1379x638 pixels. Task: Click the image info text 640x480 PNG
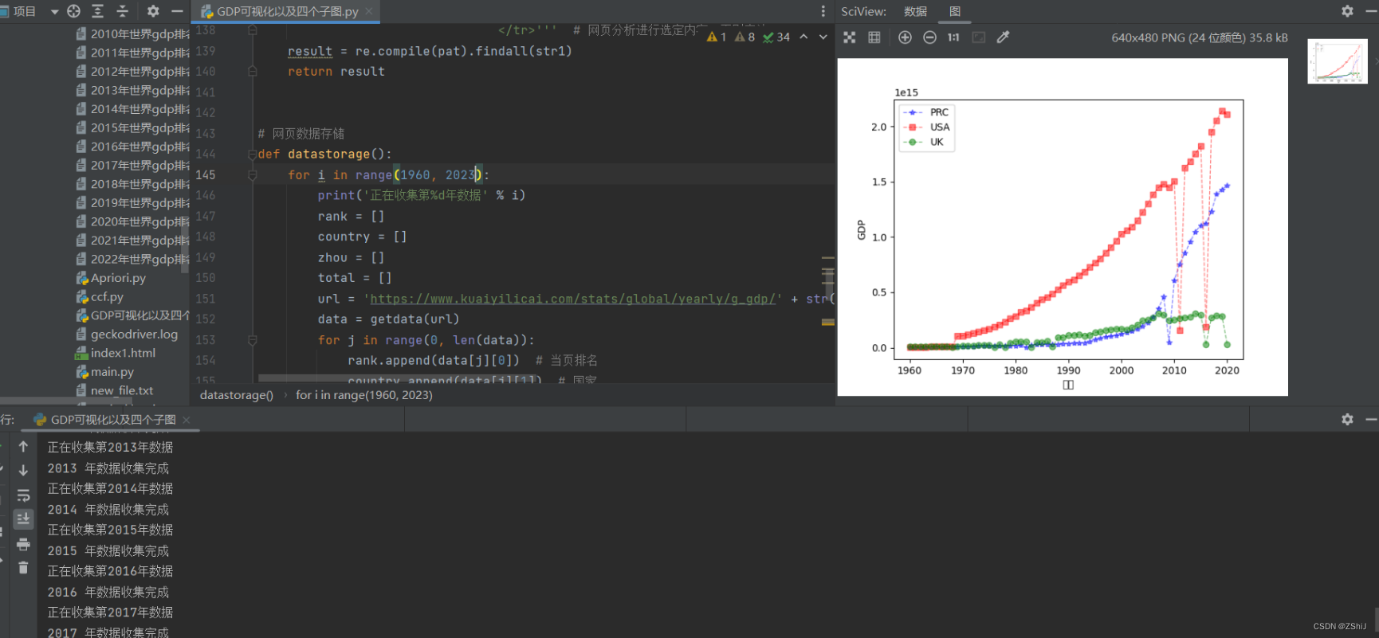(1200, 37)
